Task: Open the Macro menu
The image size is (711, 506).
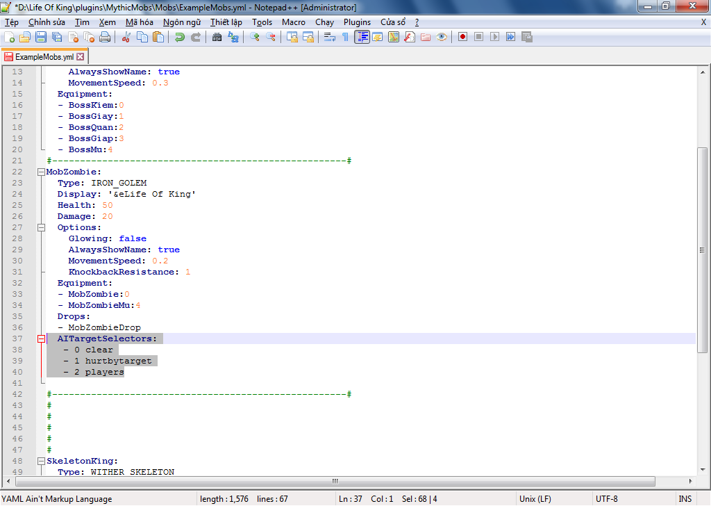Action: (293, 22)
